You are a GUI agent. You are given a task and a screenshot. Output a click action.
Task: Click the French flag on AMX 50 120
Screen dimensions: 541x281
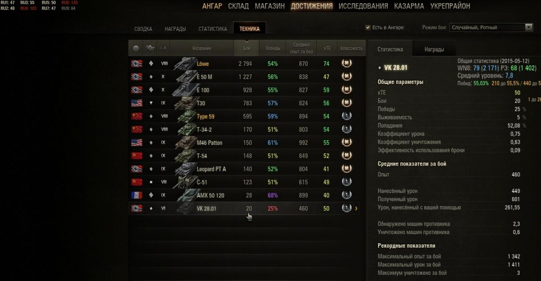(x=137, y=195)
